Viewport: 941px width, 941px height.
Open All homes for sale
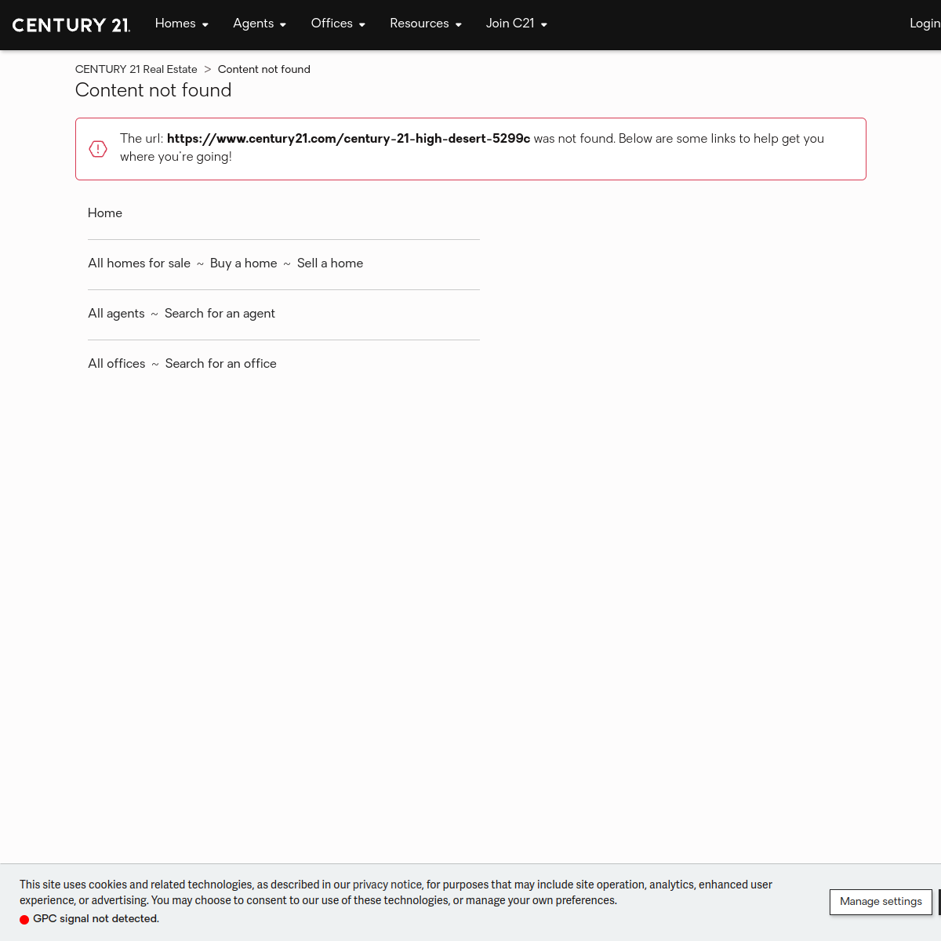click(140, 263)
